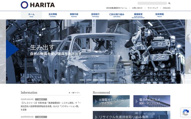Screen dimensions: 191x119
Task: Open the 採用情報 Recruit menu
Action: [159, 15]
